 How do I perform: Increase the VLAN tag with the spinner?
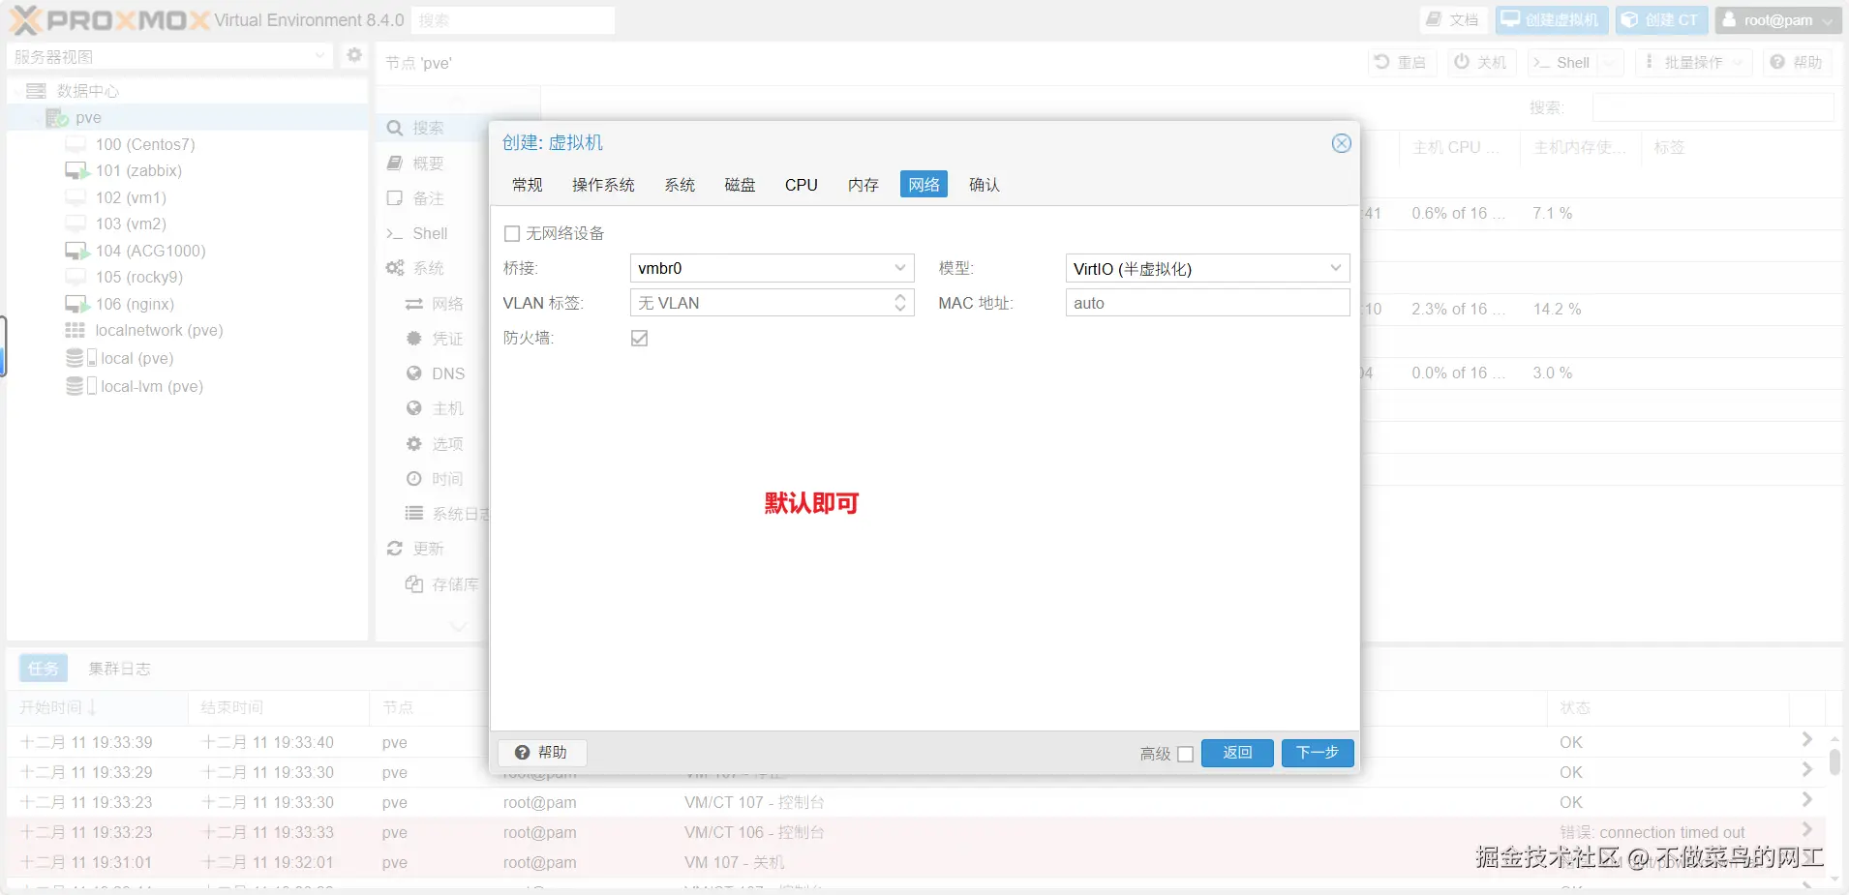coord(899,297)
